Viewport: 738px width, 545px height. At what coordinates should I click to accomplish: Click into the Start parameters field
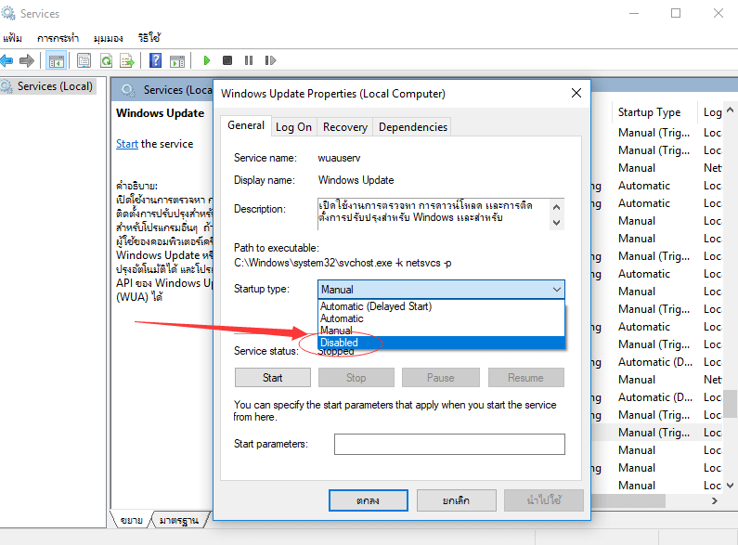tap(449, 444)
